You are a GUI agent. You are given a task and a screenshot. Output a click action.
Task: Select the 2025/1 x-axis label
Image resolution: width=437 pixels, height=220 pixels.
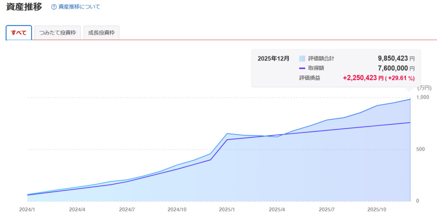point(227,210)
